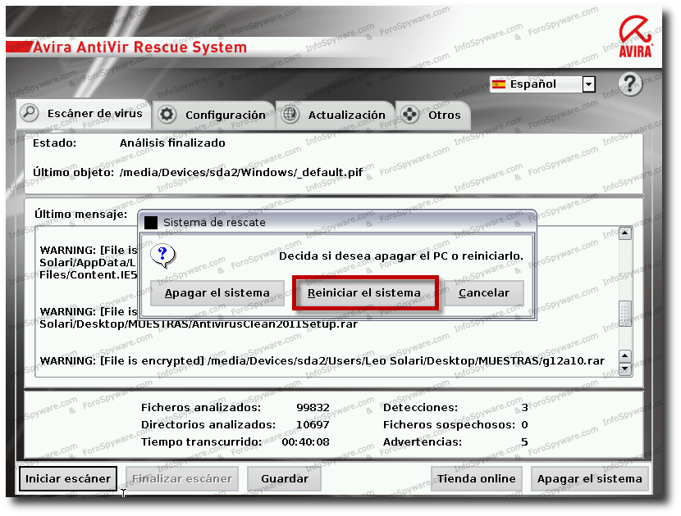Click the Avira umbrella logo
681x516 pixels.
pos(635,36)
